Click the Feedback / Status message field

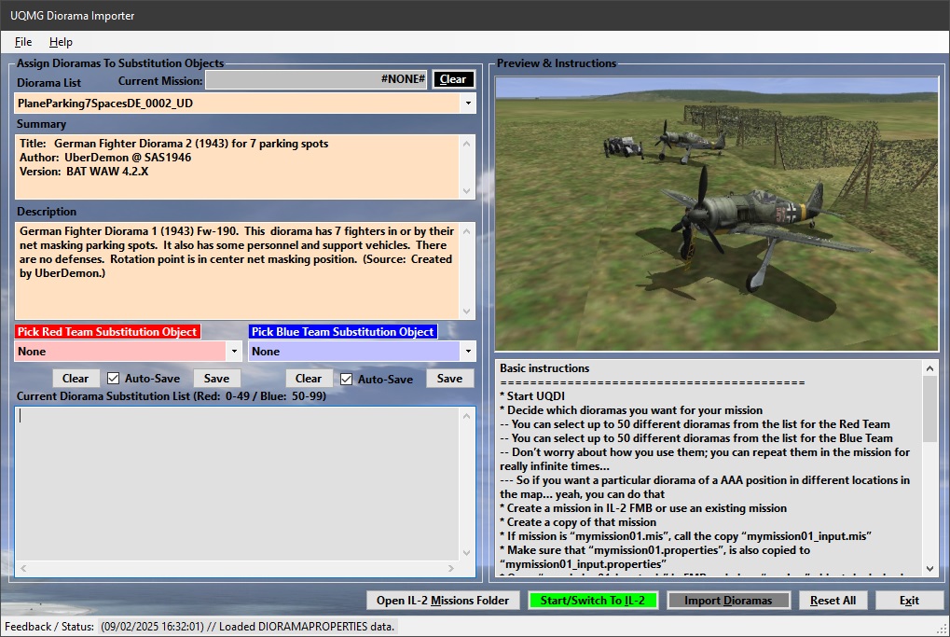248,626
